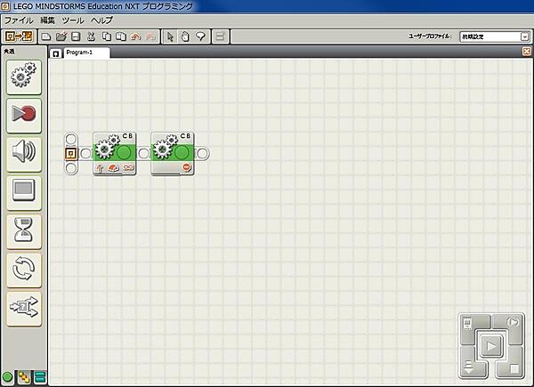The width and height of the screenshot is (534, 387).
Task: Select the Switch block in the palette
Action: (23, 306)
